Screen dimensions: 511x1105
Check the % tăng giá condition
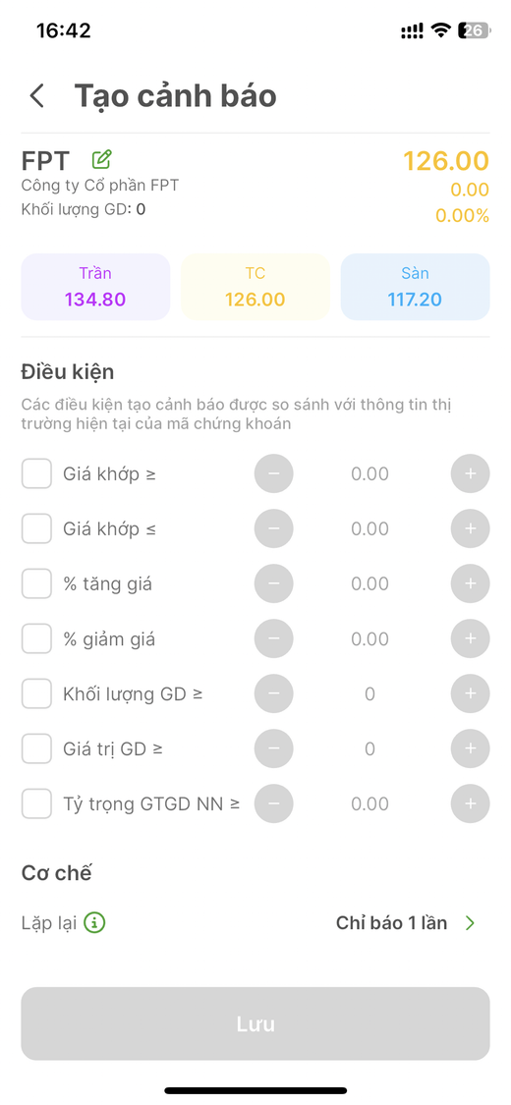pyautogui.click(x=36, y=583)
